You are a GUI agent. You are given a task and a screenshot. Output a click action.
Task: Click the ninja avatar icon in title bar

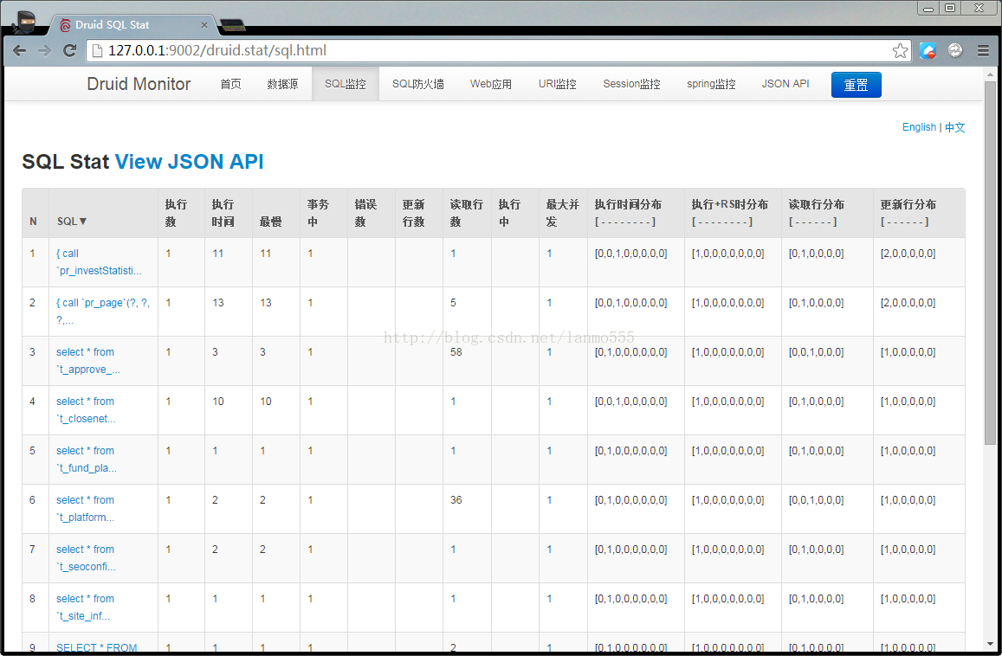[x=24, y=21]
